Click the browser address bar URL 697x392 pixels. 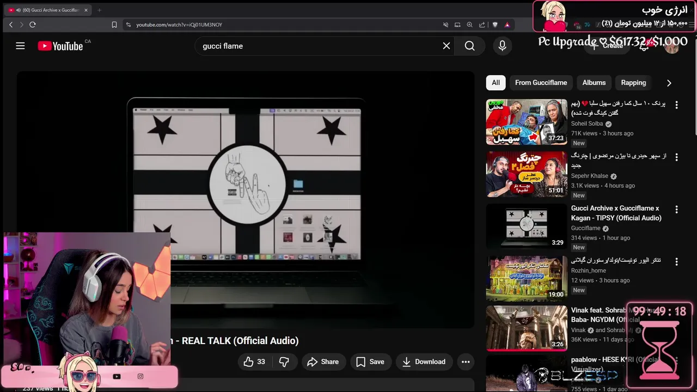(x=179, y=24)
